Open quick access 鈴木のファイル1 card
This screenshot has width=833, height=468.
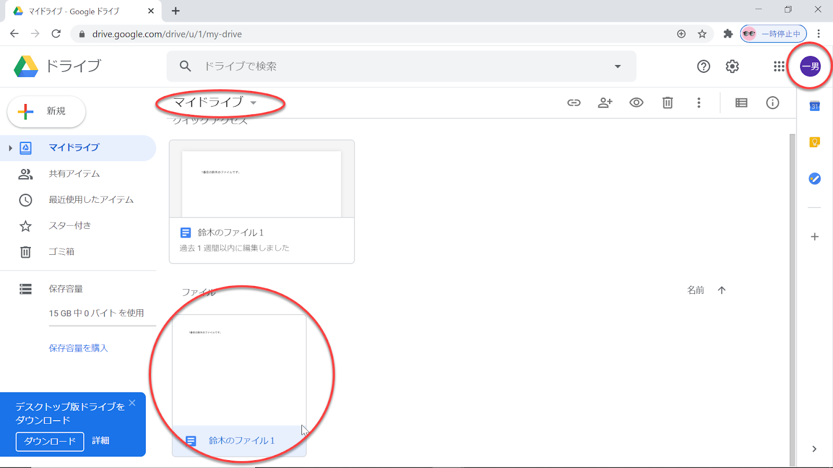coord(262,202)
